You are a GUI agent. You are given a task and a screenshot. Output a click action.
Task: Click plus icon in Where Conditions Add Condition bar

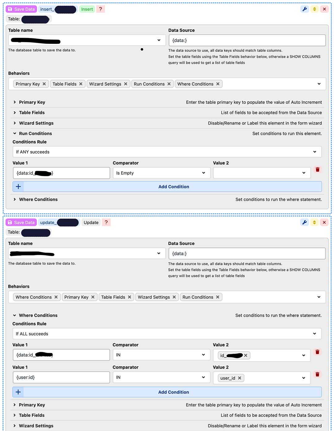pos(18,392)
